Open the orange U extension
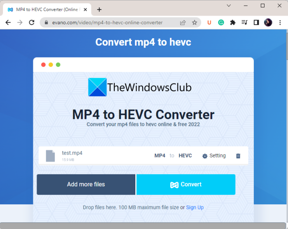Viewport: 288px width, 229px height. 209,23
